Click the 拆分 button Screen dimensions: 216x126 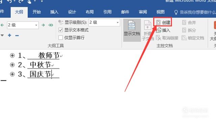coord(189,30)
